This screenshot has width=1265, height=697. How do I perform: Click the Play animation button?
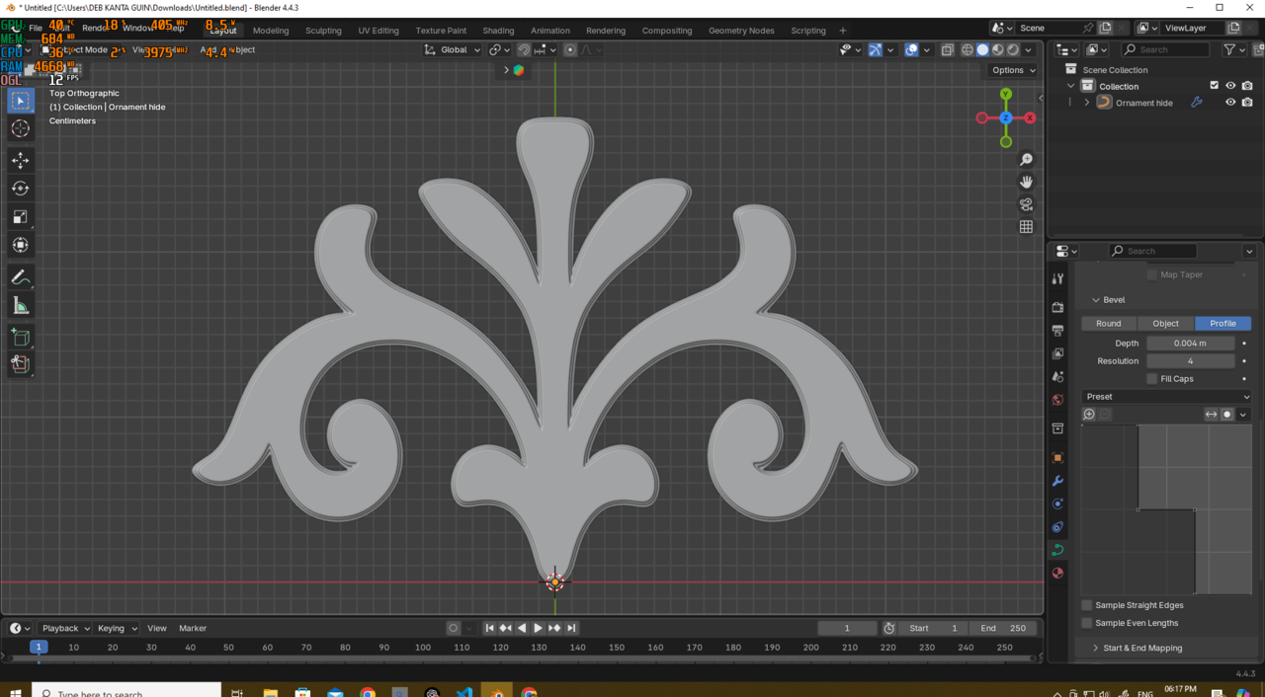(x=538, y=628)
